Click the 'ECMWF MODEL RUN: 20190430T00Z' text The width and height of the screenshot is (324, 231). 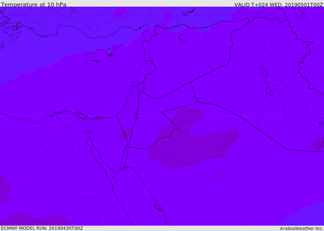click(42, 228)
